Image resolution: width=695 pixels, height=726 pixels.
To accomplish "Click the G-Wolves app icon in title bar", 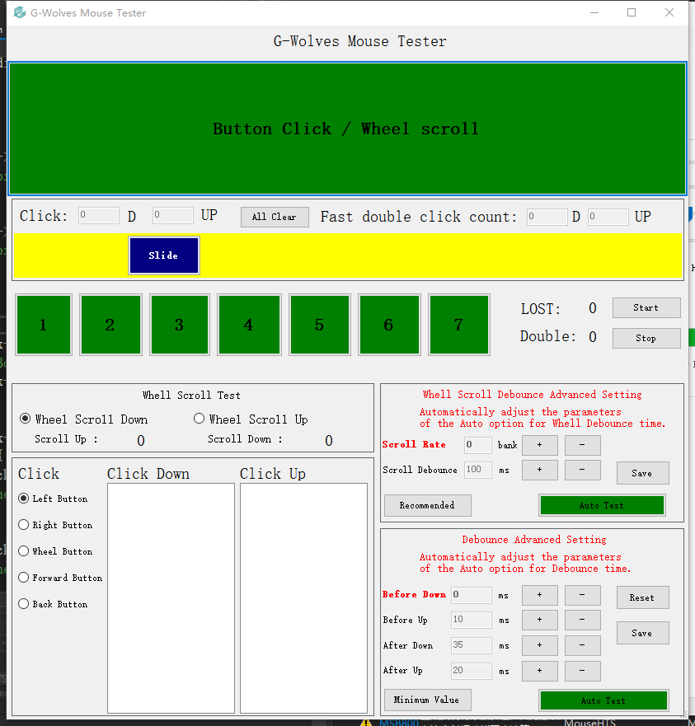I will (x=20, y=12).
